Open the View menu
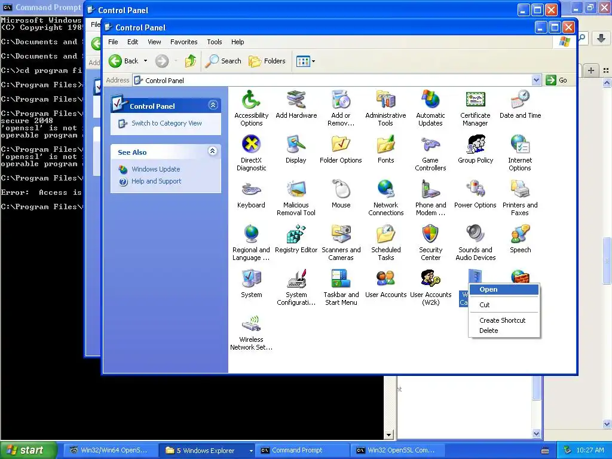612x459 pixels. (x=154, y=42)
